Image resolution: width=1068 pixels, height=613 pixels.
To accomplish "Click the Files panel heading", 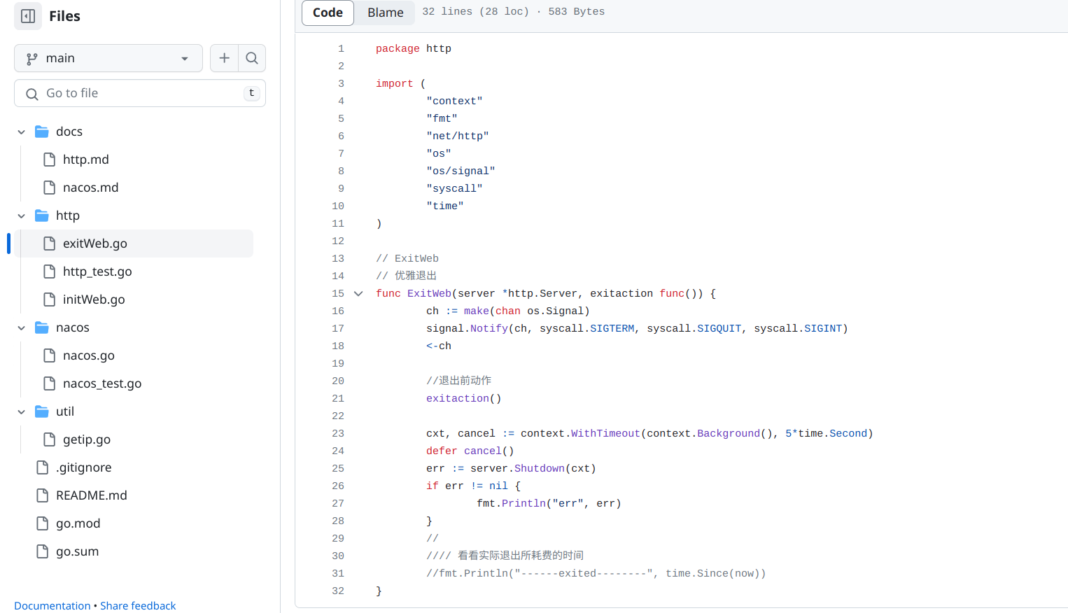I will 64,16.
